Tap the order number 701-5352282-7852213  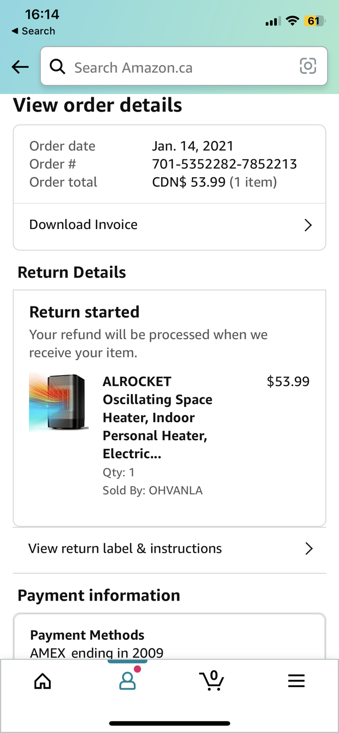pos(224,164)
